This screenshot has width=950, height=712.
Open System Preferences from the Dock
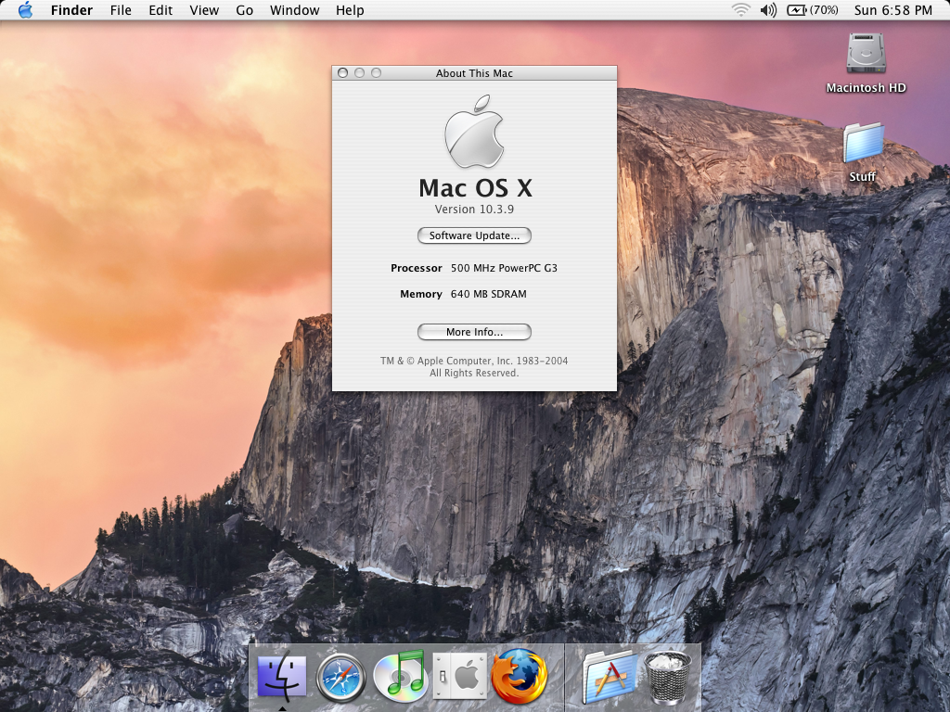coord(460,676)
